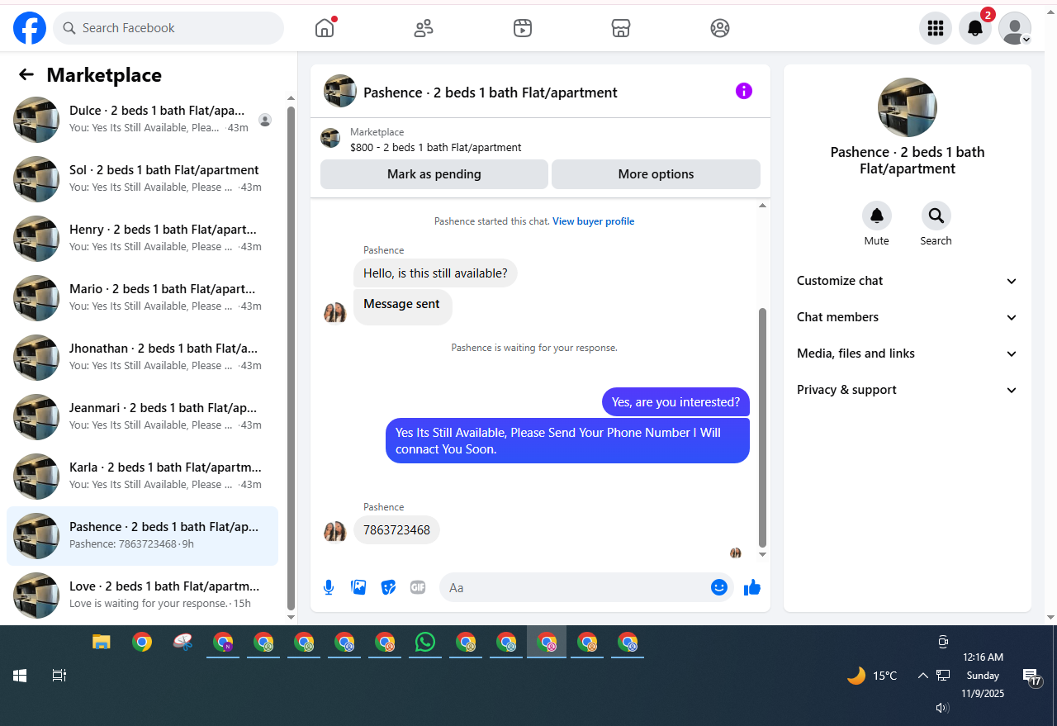Click the chat scrollbar down arrow
The image size is (1057, 726).
(x=762, y=555)
